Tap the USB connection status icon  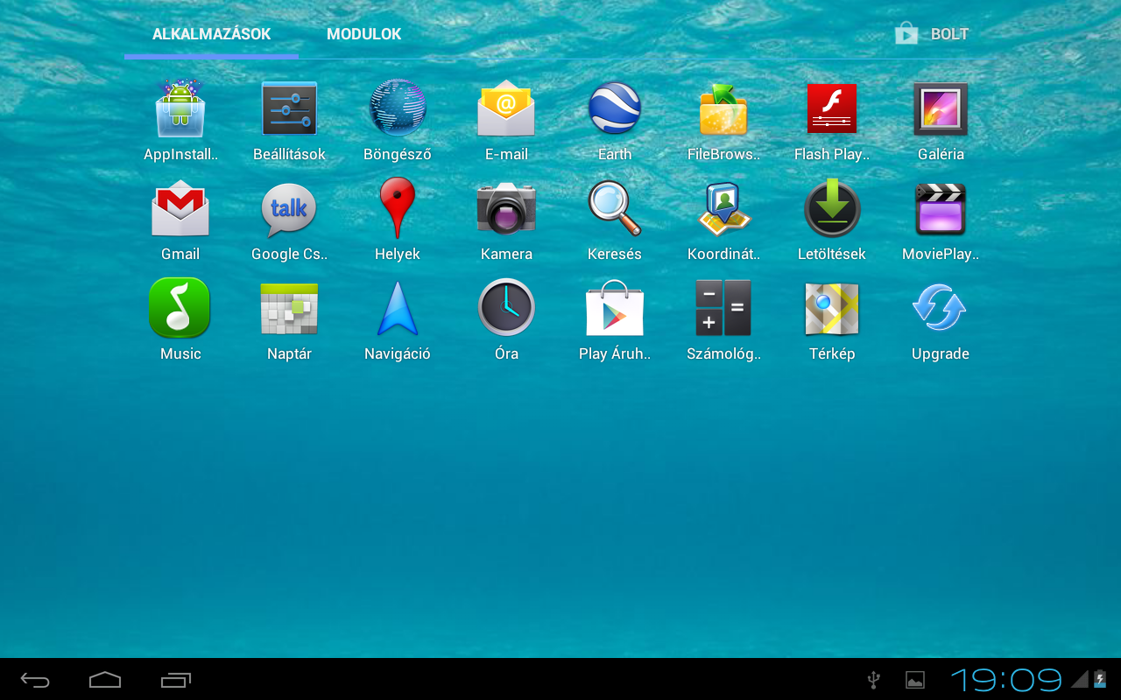coord(873,680)
